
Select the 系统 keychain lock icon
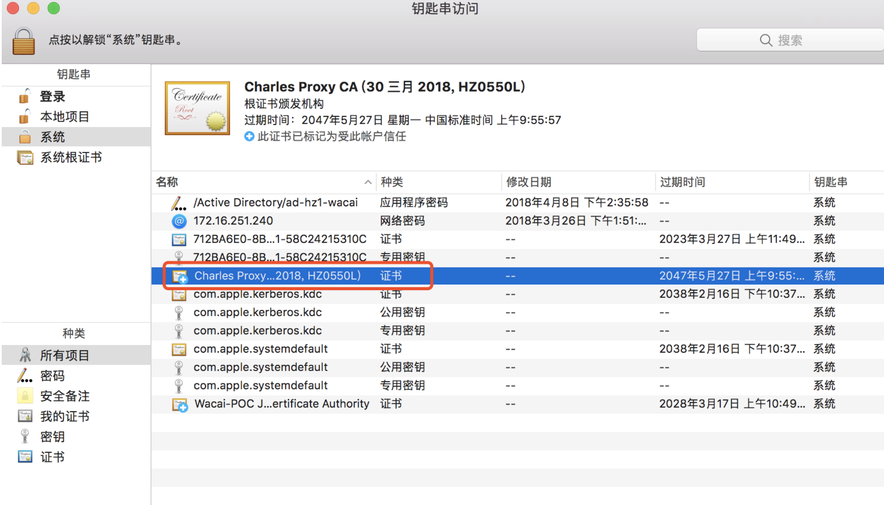tap(25, 137)
